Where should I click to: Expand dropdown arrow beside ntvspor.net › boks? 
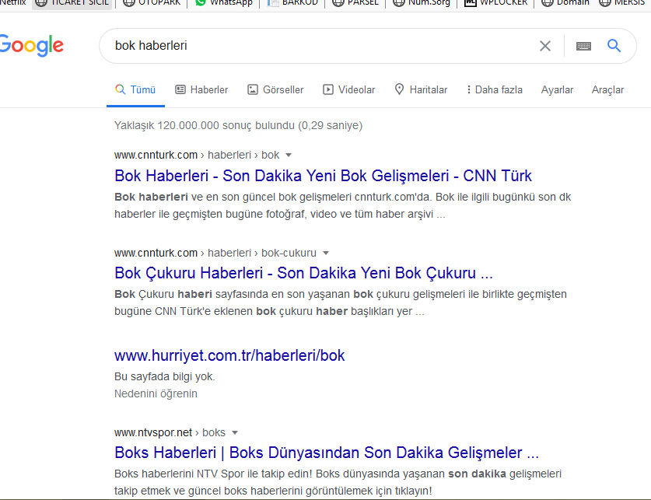tap(235, 433)
